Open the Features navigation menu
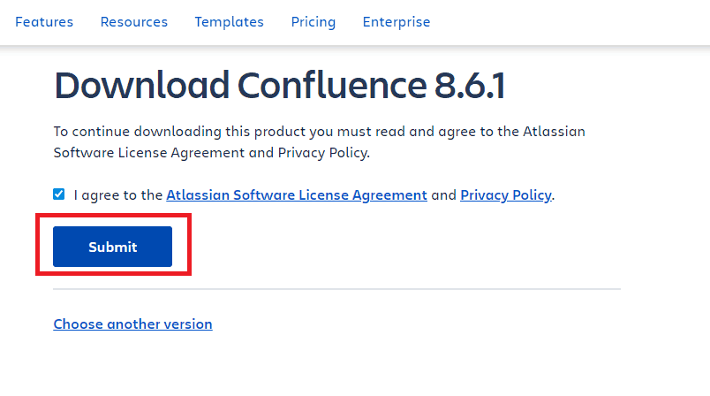The width and height of the screenshot is (710, 396). coord(44,22)
